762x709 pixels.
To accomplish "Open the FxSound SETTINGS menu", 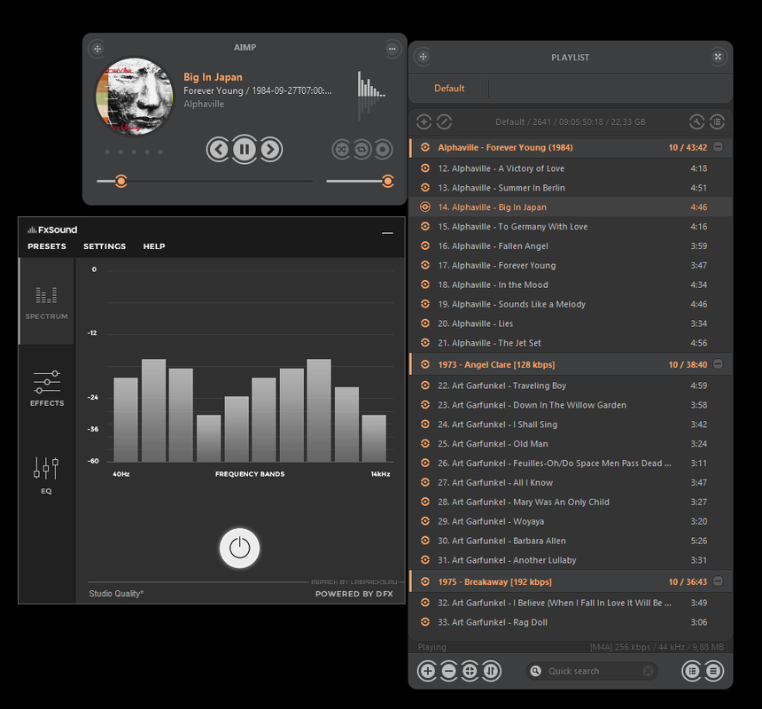I will pyautogui.click(x=105, y=246).
